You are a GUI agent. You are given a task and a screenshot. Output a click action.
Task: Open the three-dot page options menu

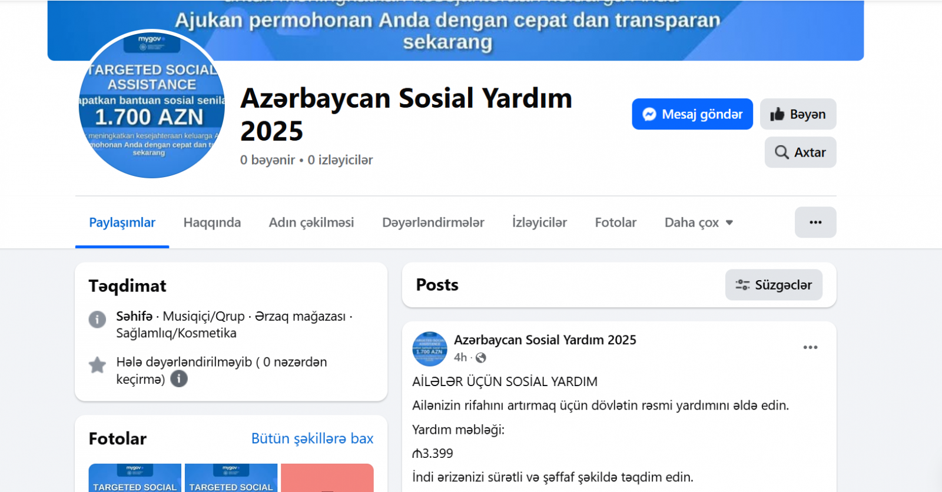coord(815,222)
